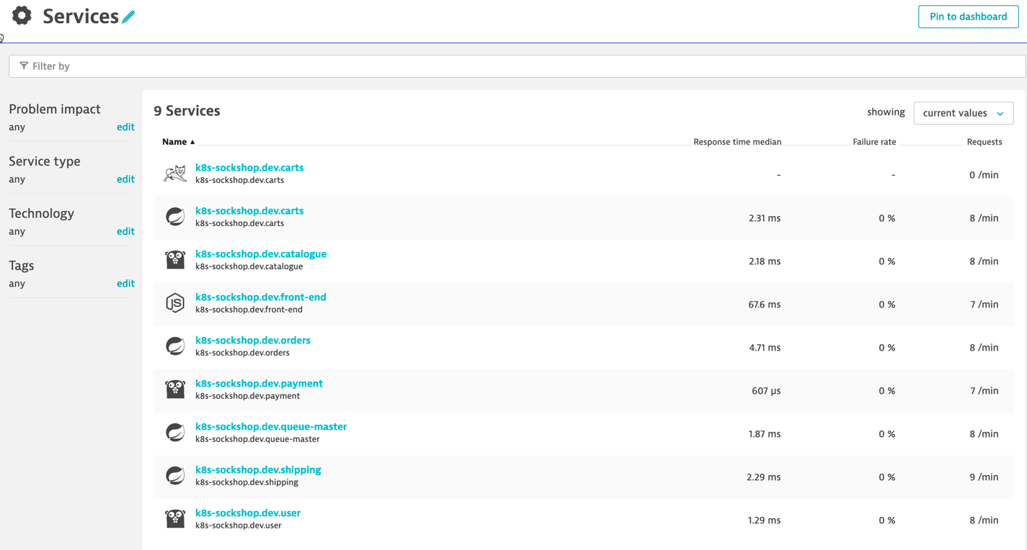Click Spring icon of orders service

point(175,346)
